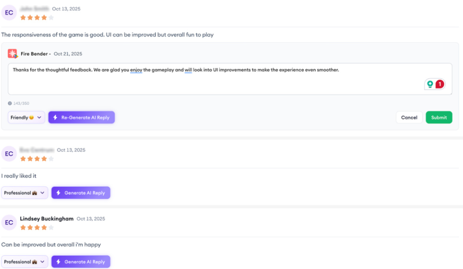Image resolution: width=463 pixels, height=269 pixels.
Task: Generate AI Reply for Lindsey Buckingham's review
Action: [x=80, y=262]
